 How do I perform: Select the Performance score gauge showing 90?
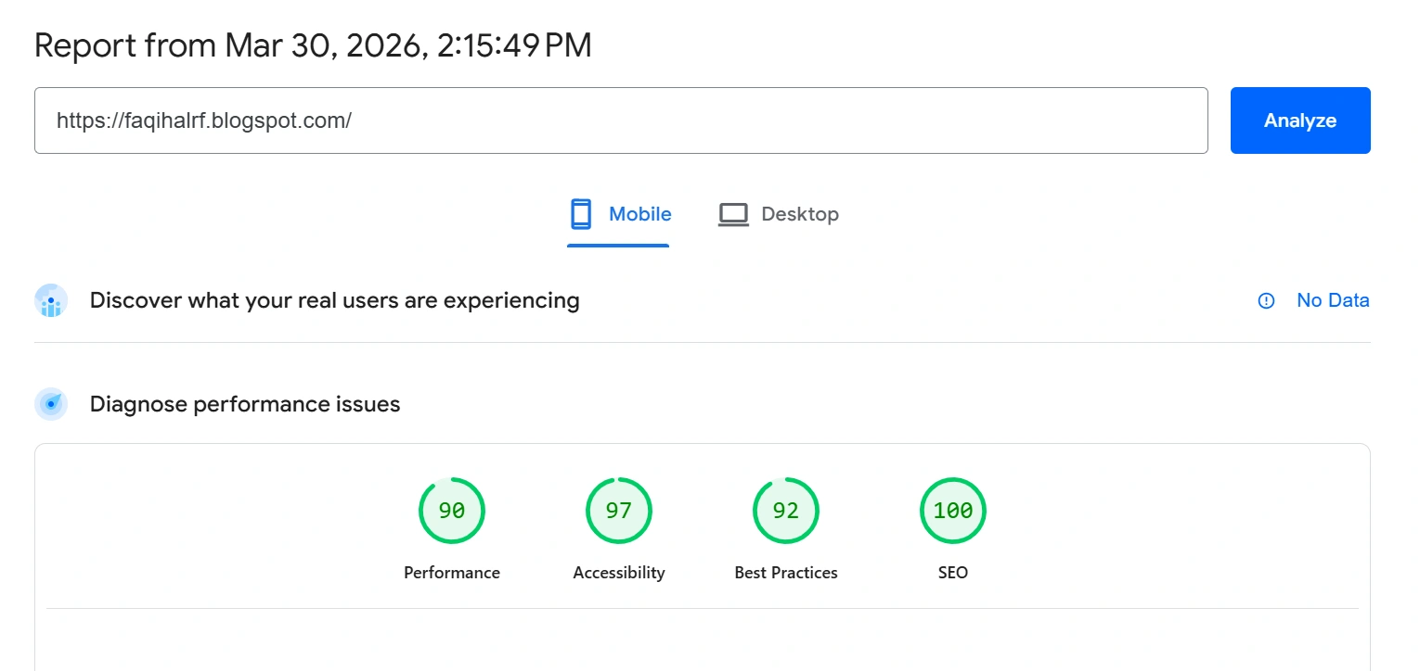(x=452, y=511)
